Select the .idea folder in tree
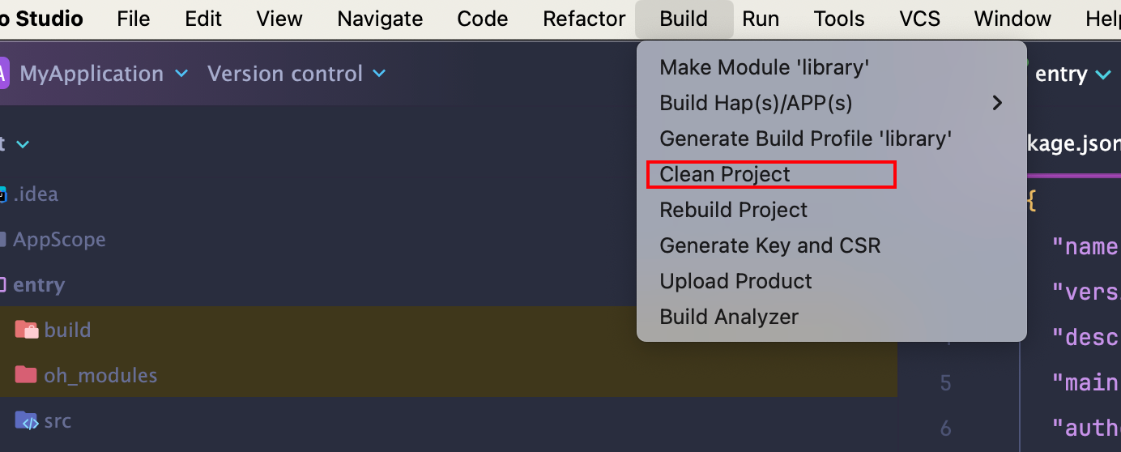1121x452 pixels. point(35,194)
